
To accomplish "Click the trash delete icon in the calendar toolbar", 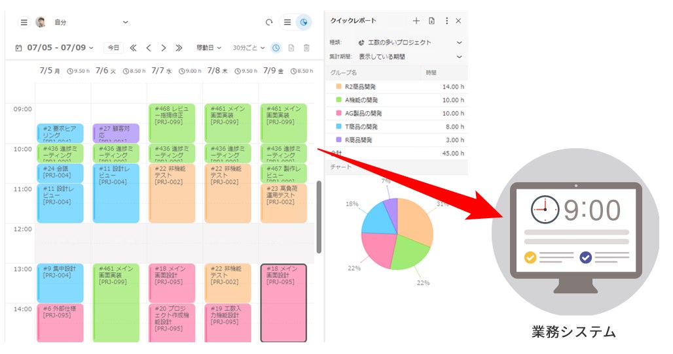I will click(306, 48).
